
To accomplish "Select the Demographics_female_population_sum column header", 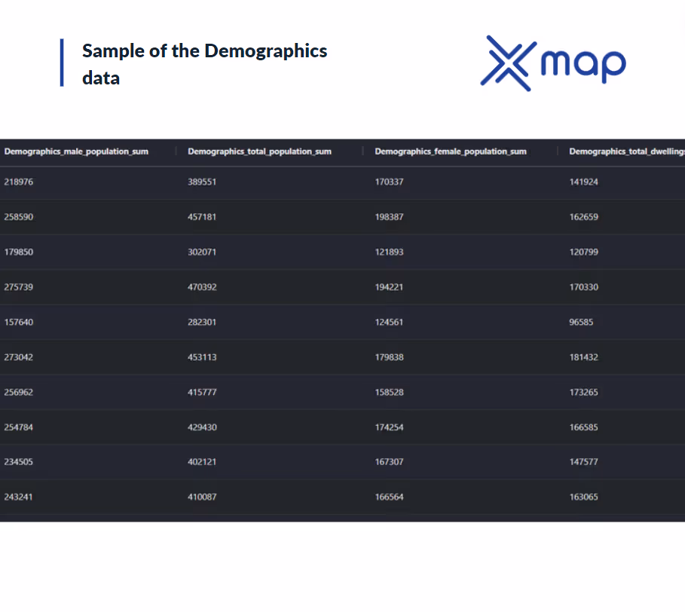I will pos(451,151).
